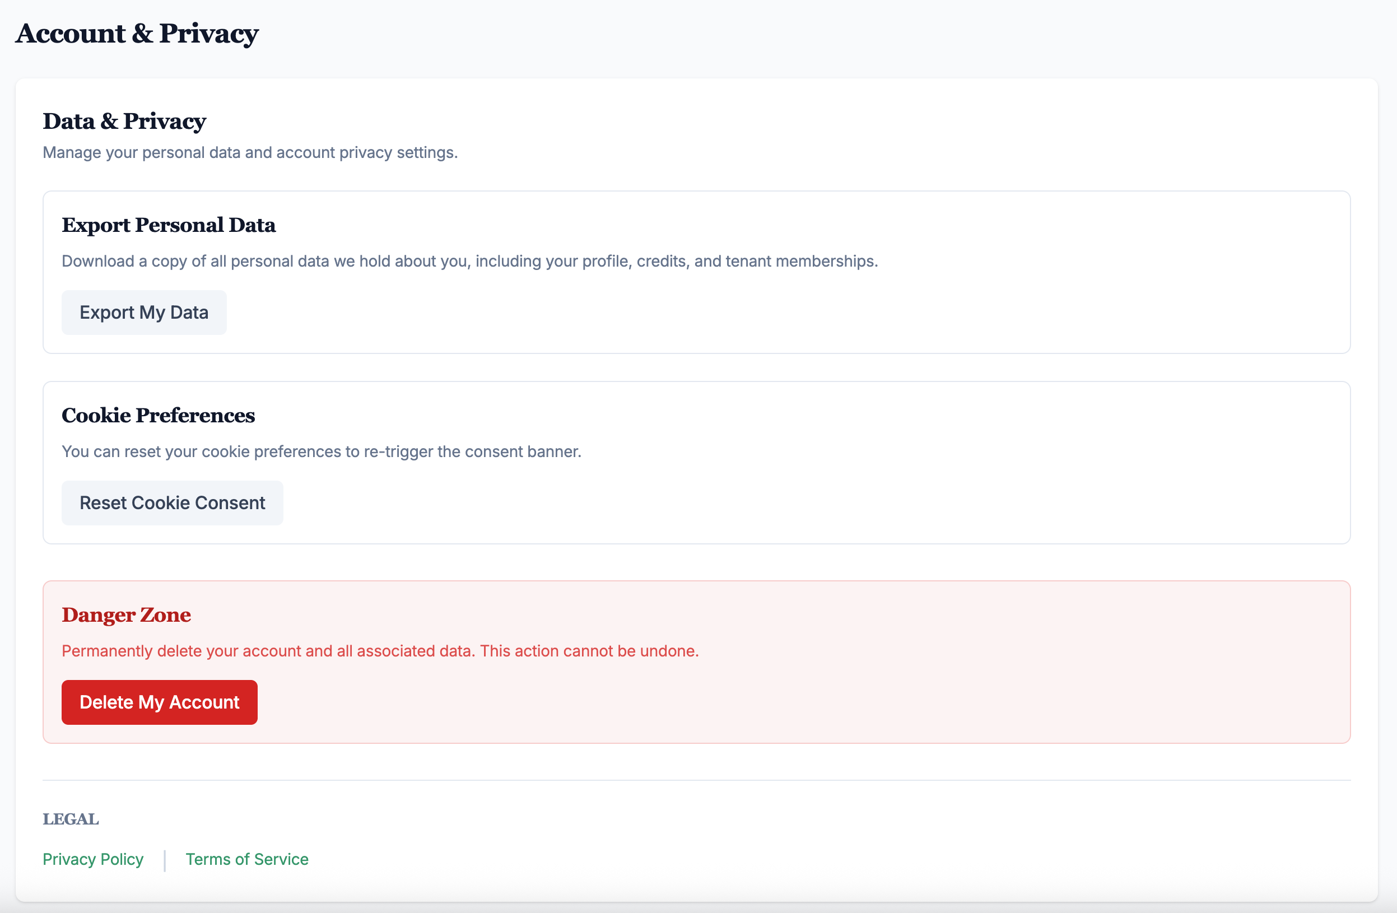The height and width of the screenshot is (913, 1397).
Task: Click the Cookie Preferences heading
Action: (158, 415)
